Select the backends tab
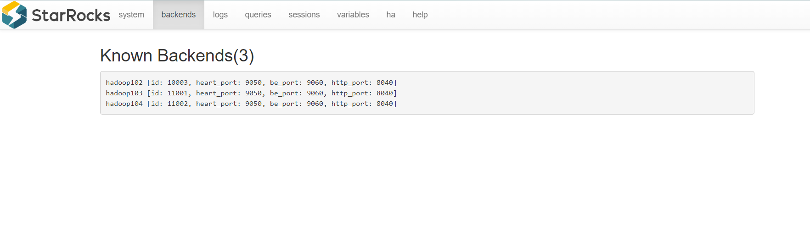 [179, 15]
